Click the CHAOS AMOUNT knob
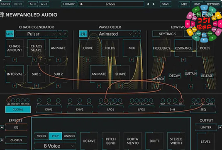Viewport: 222px width, 150px height. (x=15, y=48)
